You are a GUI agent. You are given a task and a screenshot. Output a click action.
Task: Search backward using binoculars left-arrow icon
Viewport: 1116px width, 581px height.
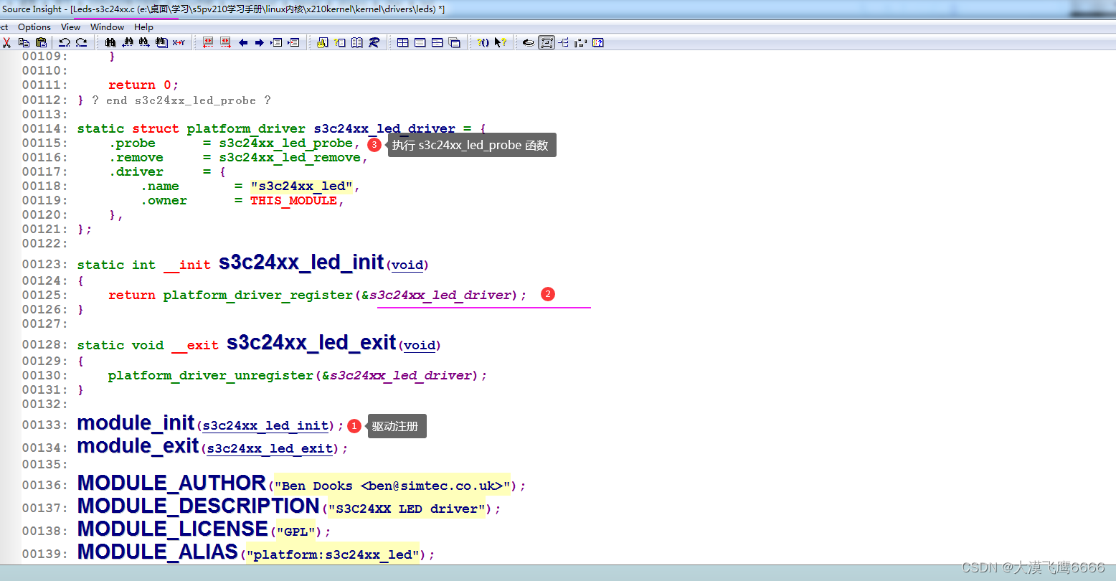128,42
